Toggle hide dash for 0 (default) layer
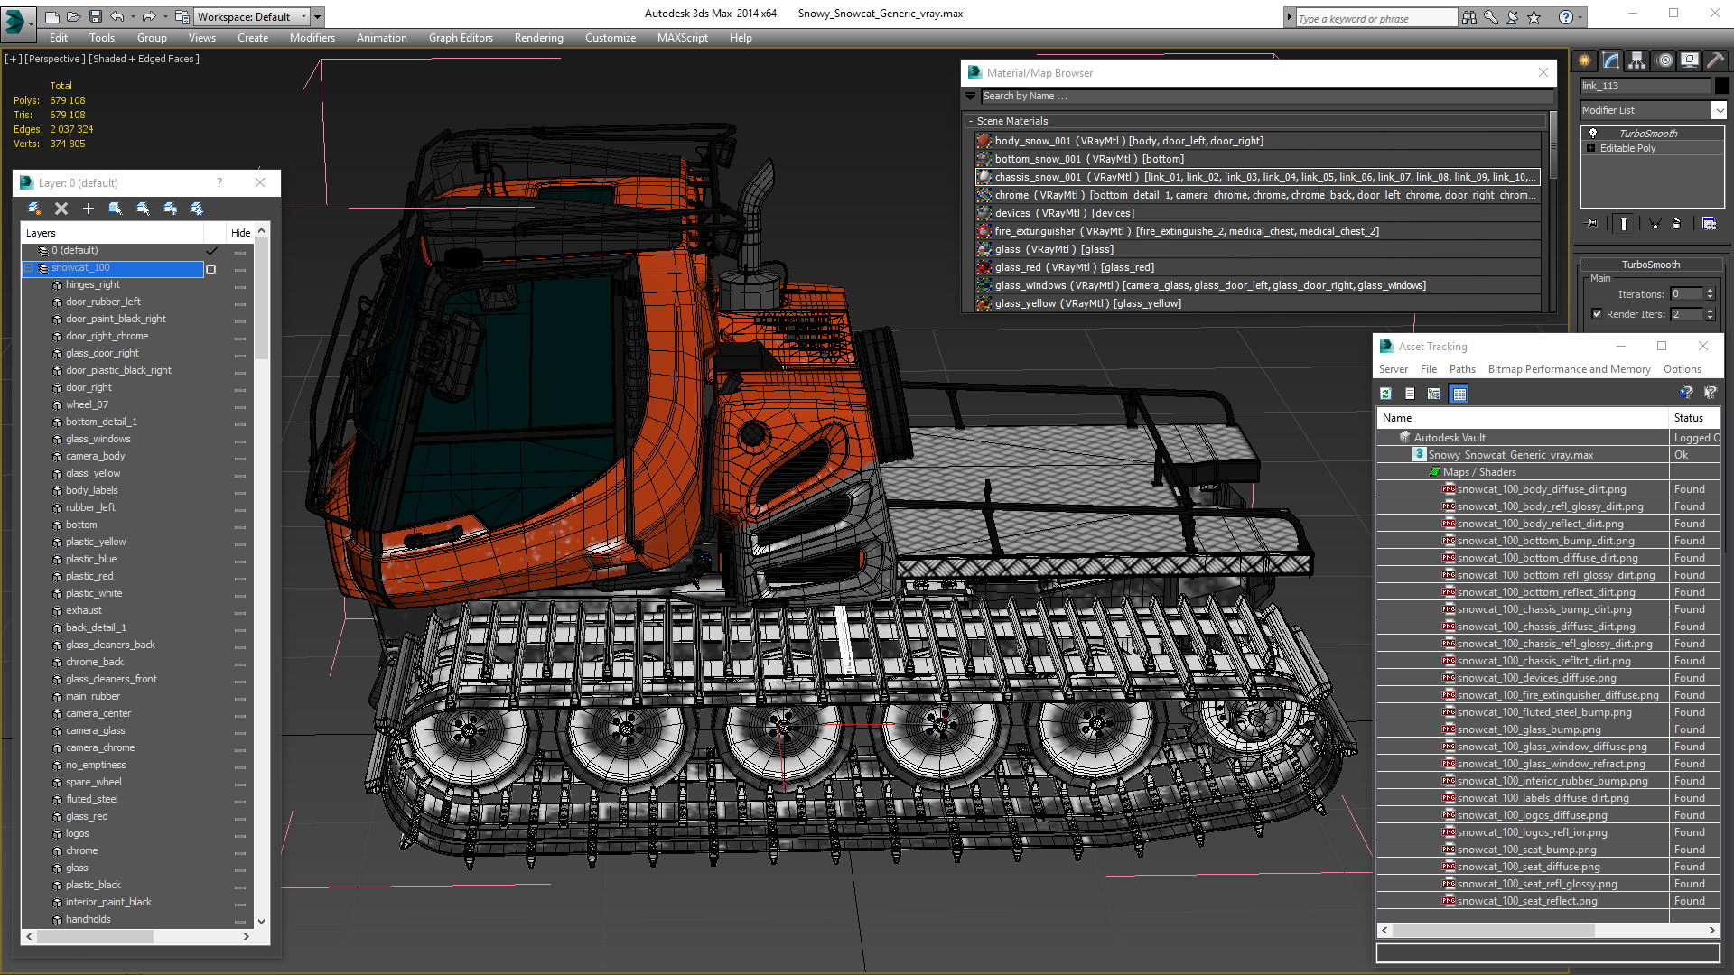1734x975 pixels. [240, 253]
